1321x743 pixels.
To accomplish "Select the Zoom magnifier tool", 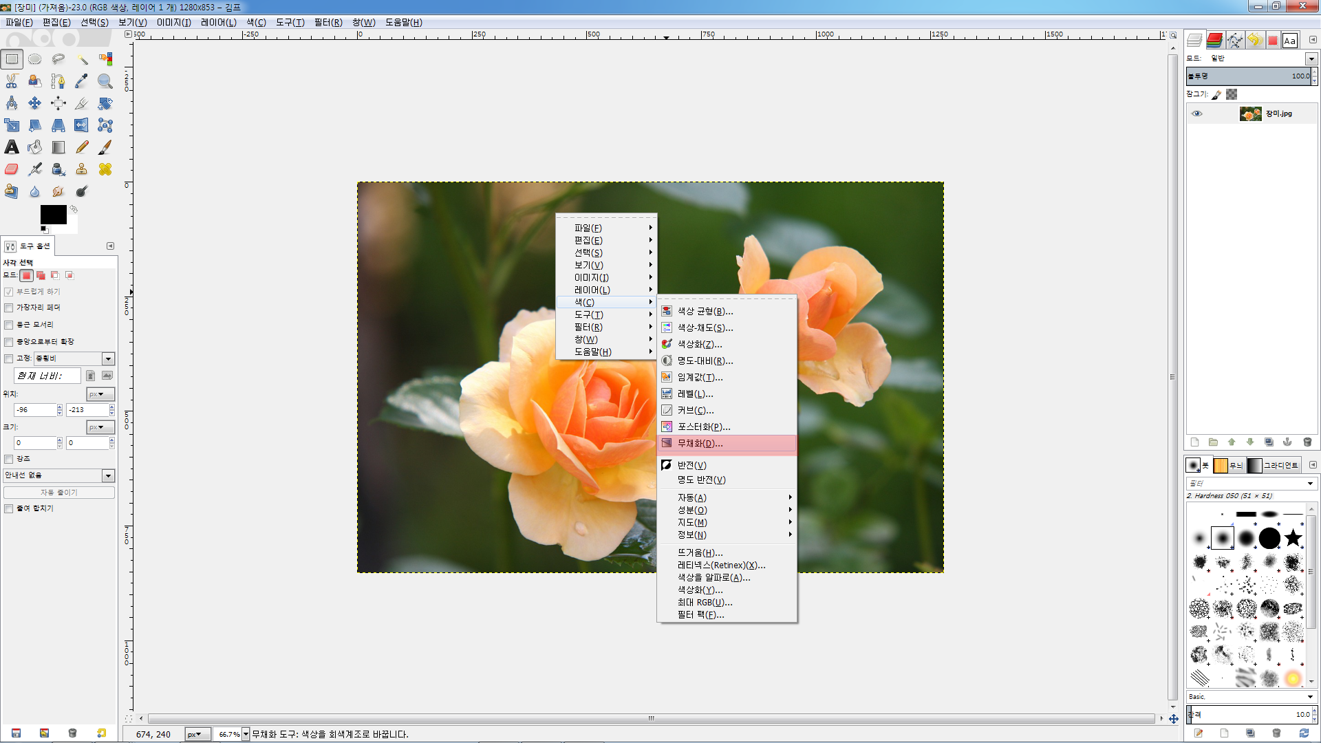I will [x=105, y=81].
